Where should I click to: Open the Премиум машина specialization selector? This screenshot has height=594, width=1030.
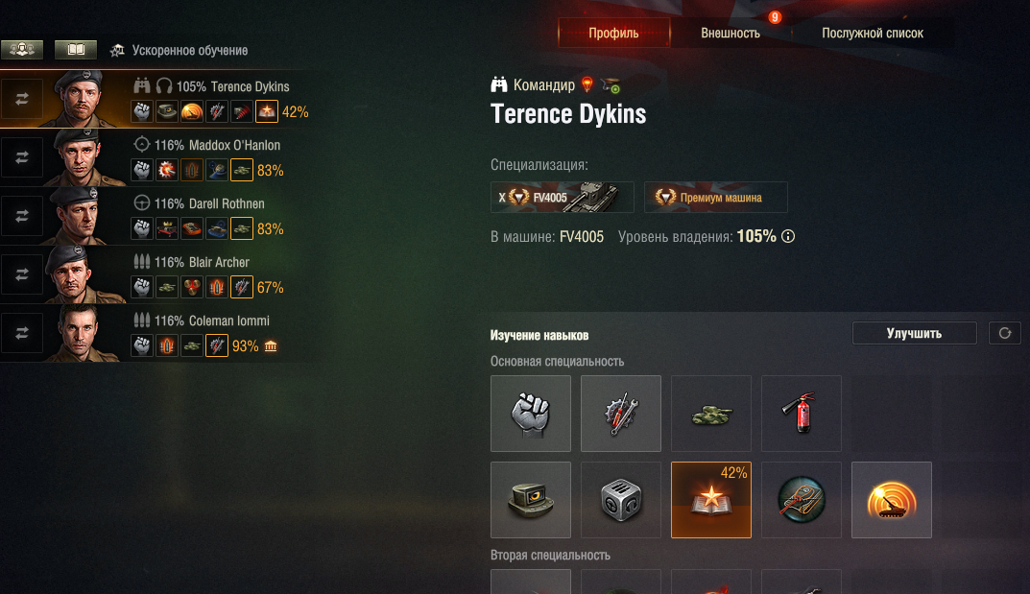(715, 197)
